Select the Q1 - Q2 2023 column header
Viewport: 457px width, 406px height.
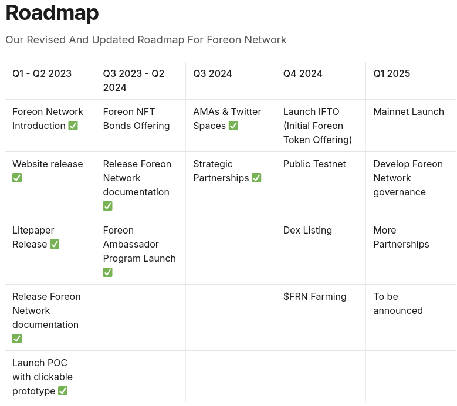[x=42, y=73]
